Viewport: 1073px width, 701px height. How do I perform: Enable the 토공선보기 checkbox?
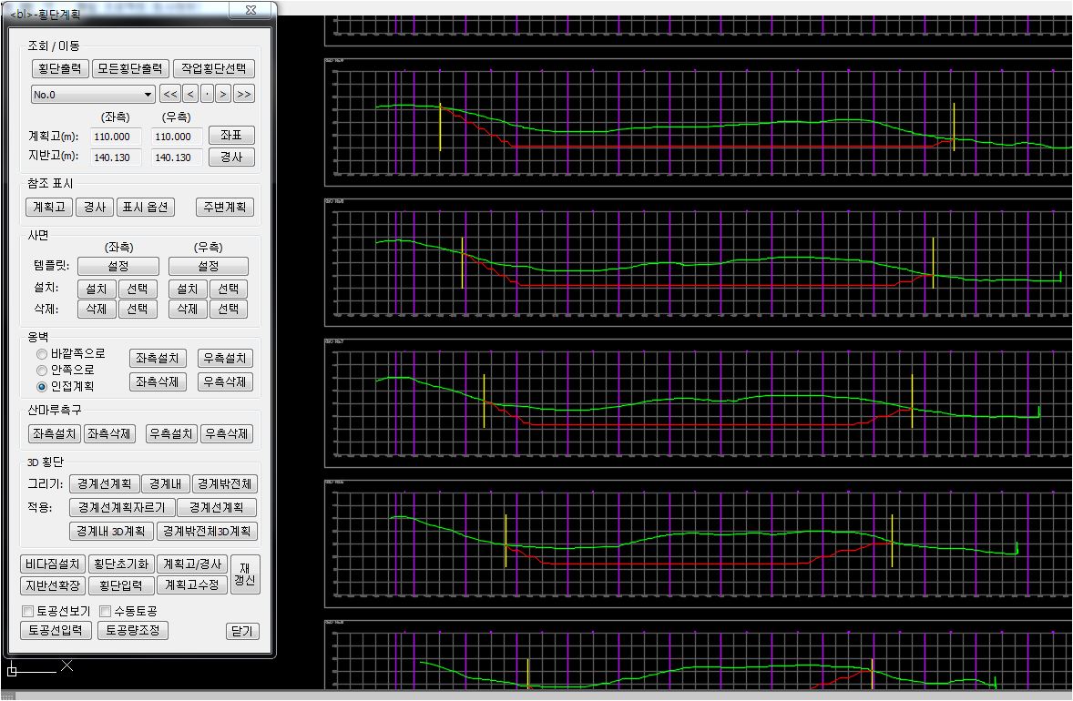pyautogui.click(x=28, y=612)
